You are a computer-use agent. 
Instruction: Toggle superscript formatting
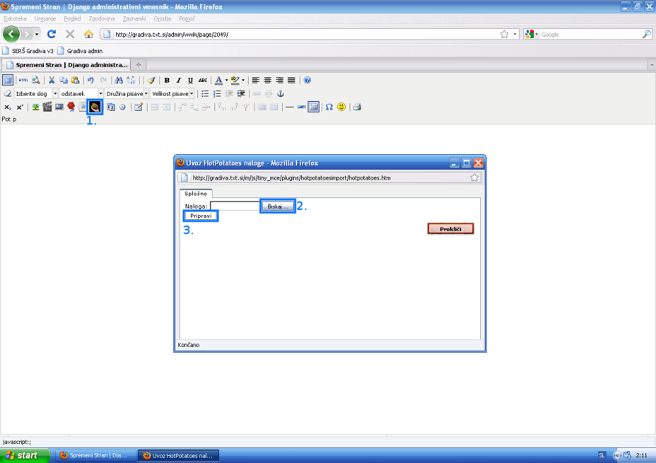[20, 107]
